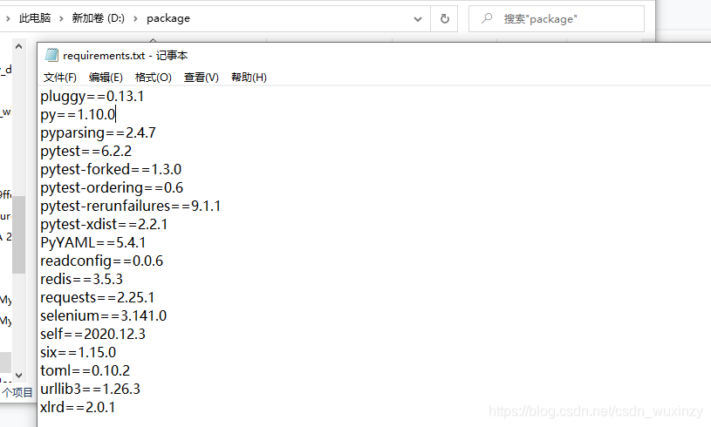Focus the 搜索"package" search field

[x=557, y=18]
